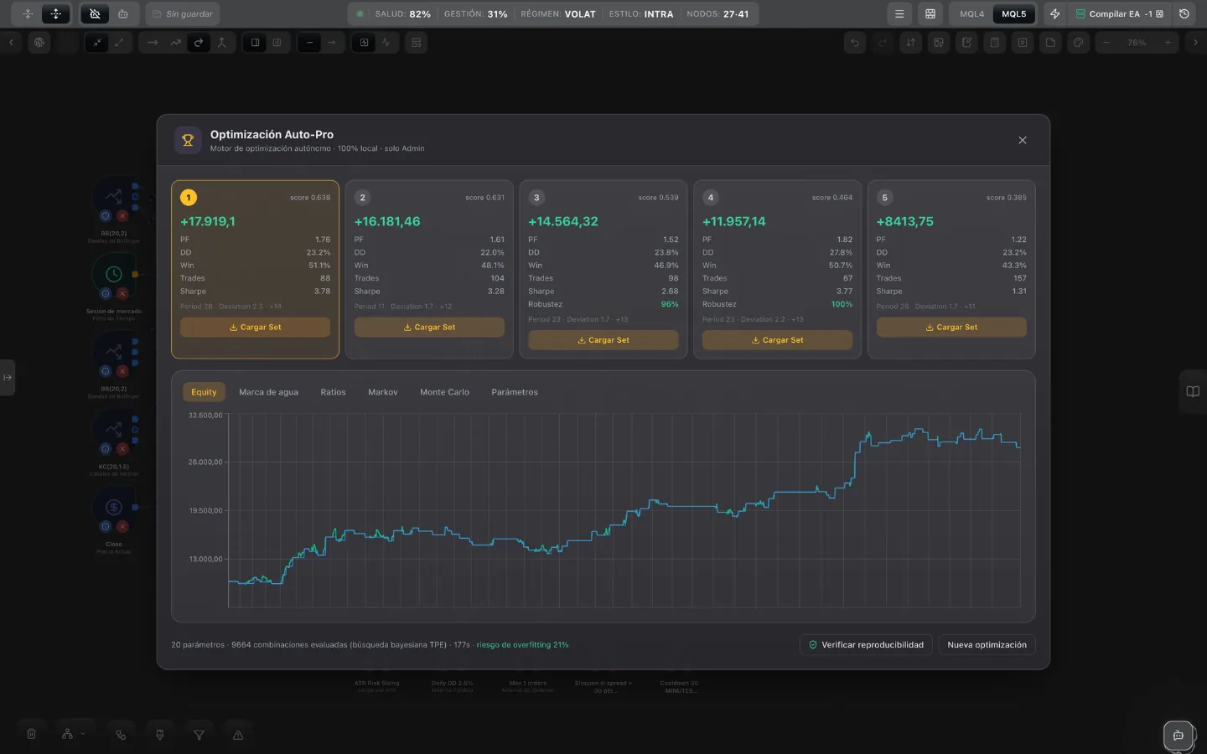Click the Compilar EA button
Image resolution: width=1207 pixels, height=754 pixels.
tap(1119, 14)
